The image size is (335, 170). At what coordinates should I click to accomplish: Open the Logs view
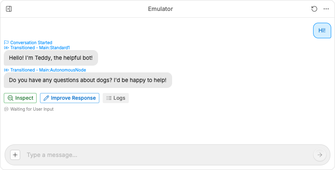coord(116,98)
